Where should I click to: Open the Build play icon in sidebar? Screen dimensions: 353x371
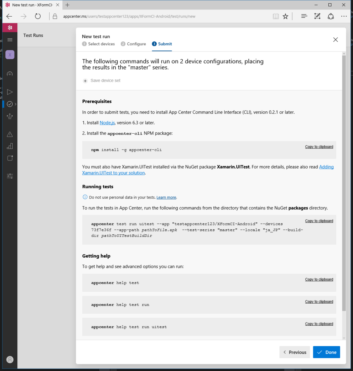[x=10, y=92]
